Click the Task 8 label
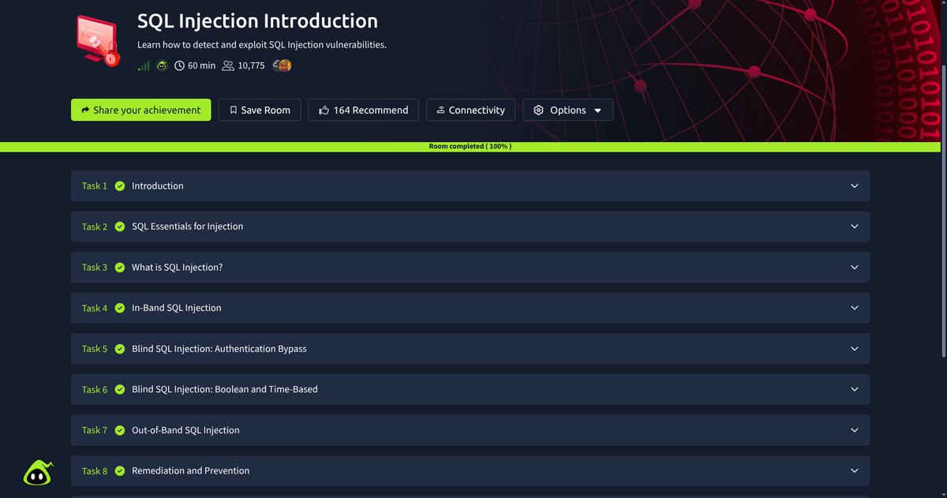Viewport: 947px width, 498px height. 95,471
